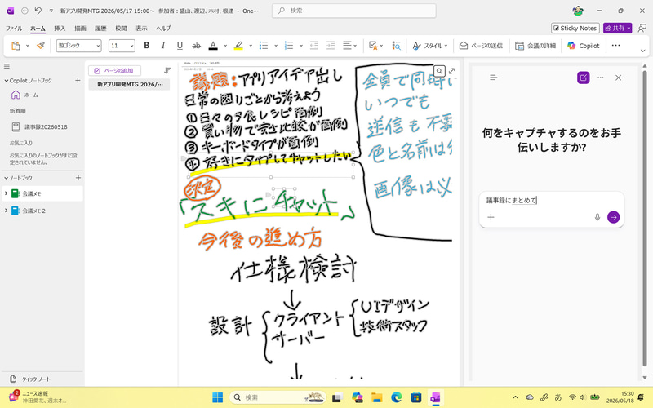Open the font name combo box
The image size is (653, 408).
click(x=78, y=46)
